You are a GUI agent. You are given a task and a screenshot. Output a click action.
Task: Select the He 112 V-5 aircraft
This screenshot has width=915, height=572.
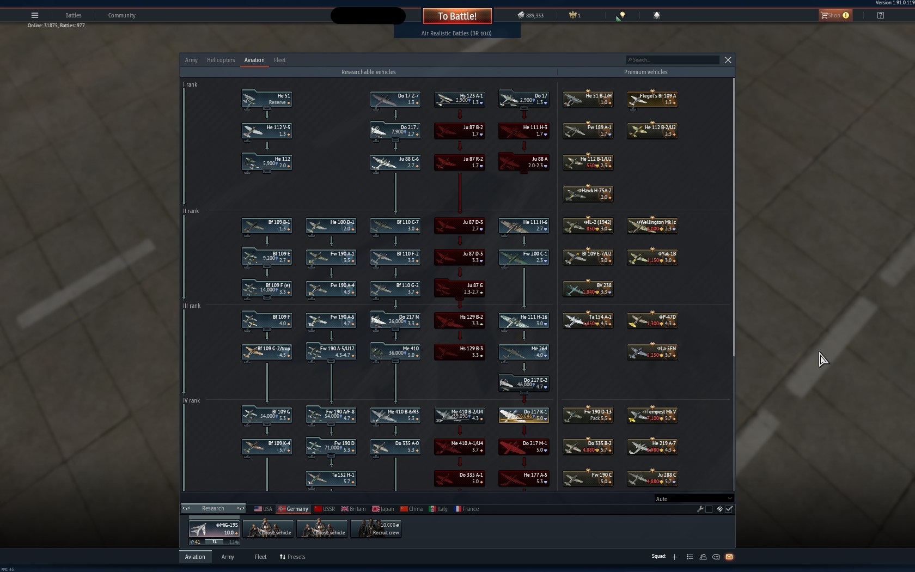(267, 131)
